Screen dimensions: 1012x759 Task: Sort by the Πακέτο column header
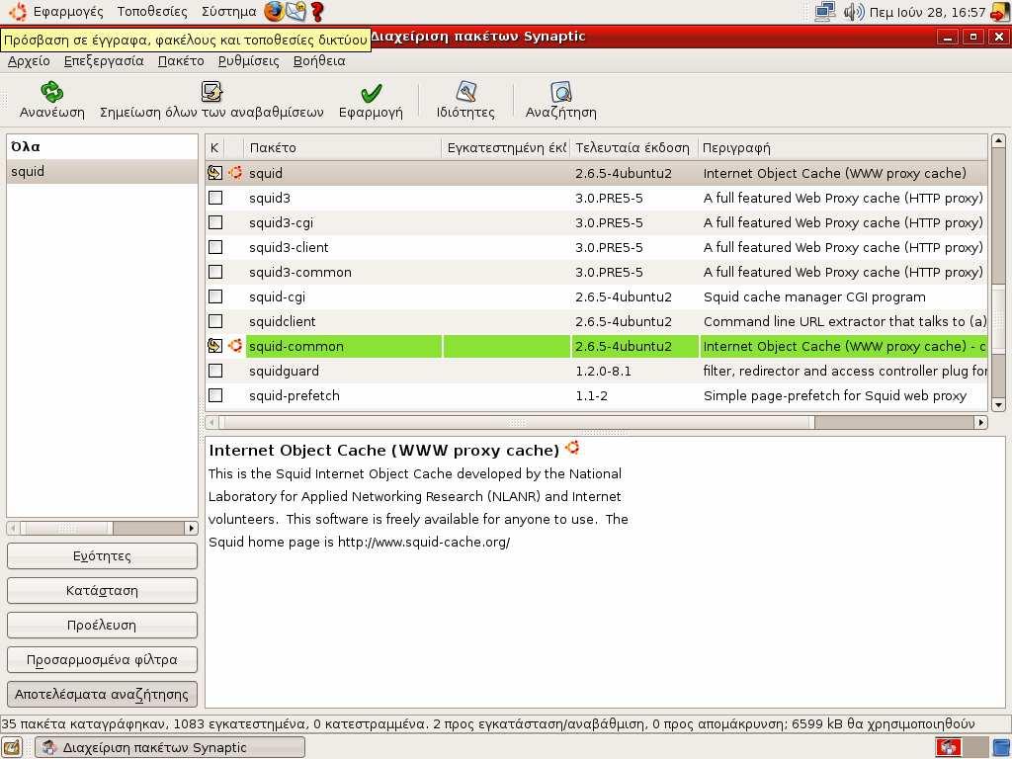point(343,148)
